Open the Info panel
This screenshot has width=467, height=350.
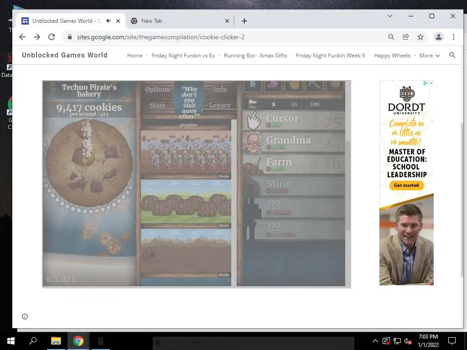pyautogui.click(x=220, y=89)
